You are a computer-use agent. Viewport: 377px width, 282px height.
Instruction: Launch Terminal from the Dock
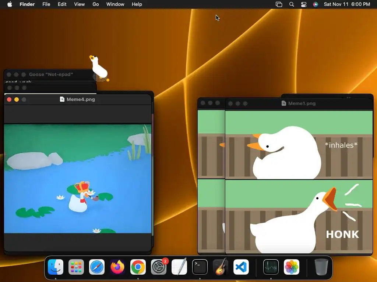200,267
